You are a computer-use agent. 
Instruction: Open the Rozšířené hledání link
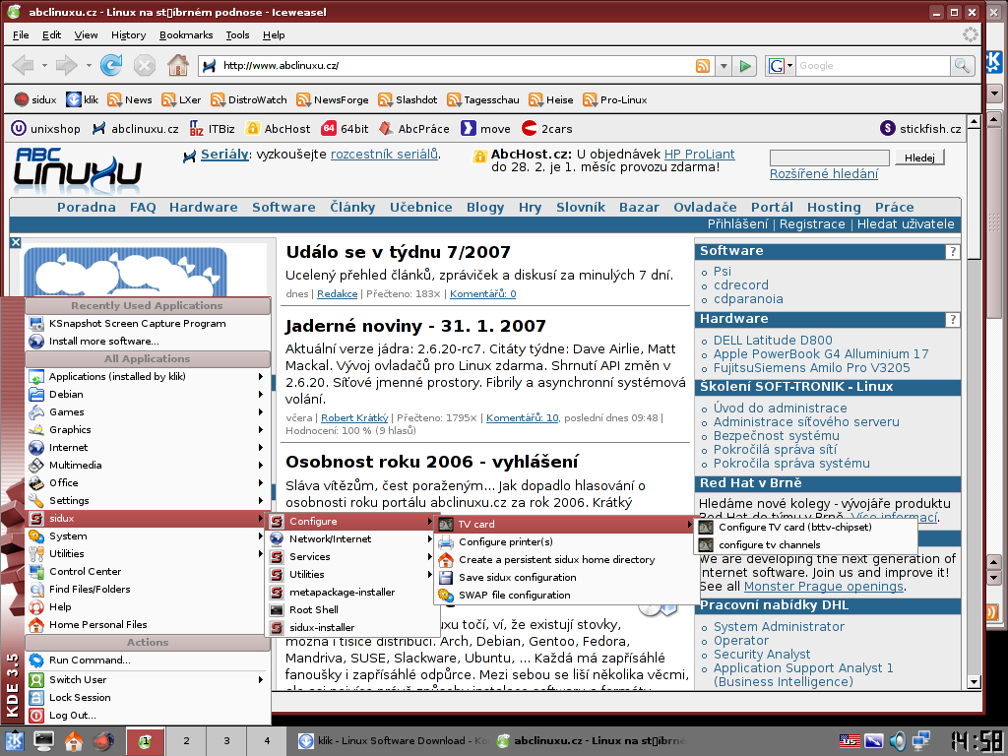click(x=824, y=173)
